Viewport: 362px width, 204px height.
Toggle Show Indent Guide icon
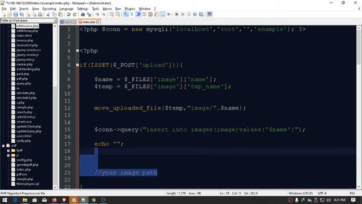coord(138,14)
